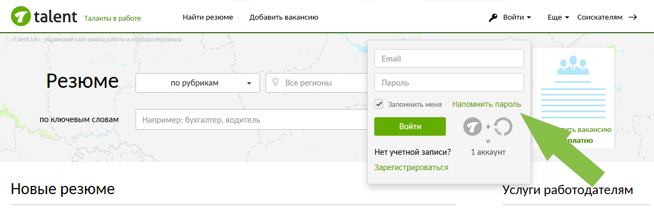Click the location pin icon in regions field
Screen dimensions: 654x217
275,82
